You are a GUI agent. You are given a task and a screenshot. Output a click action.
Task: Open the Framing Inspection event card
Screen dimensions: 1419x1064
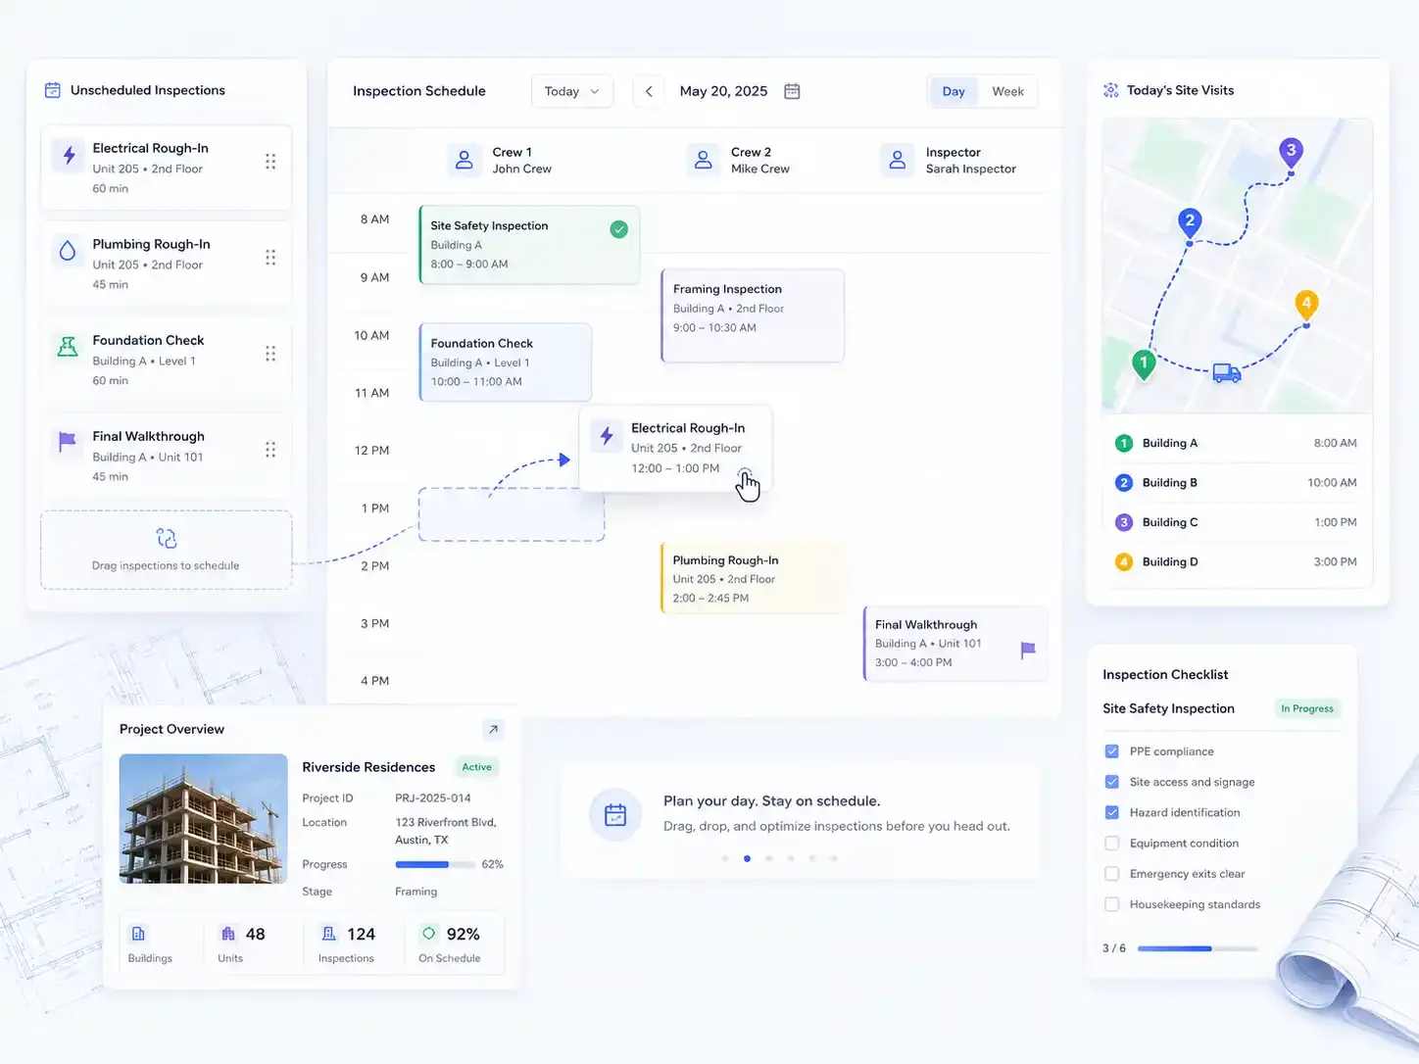[753, 315]
